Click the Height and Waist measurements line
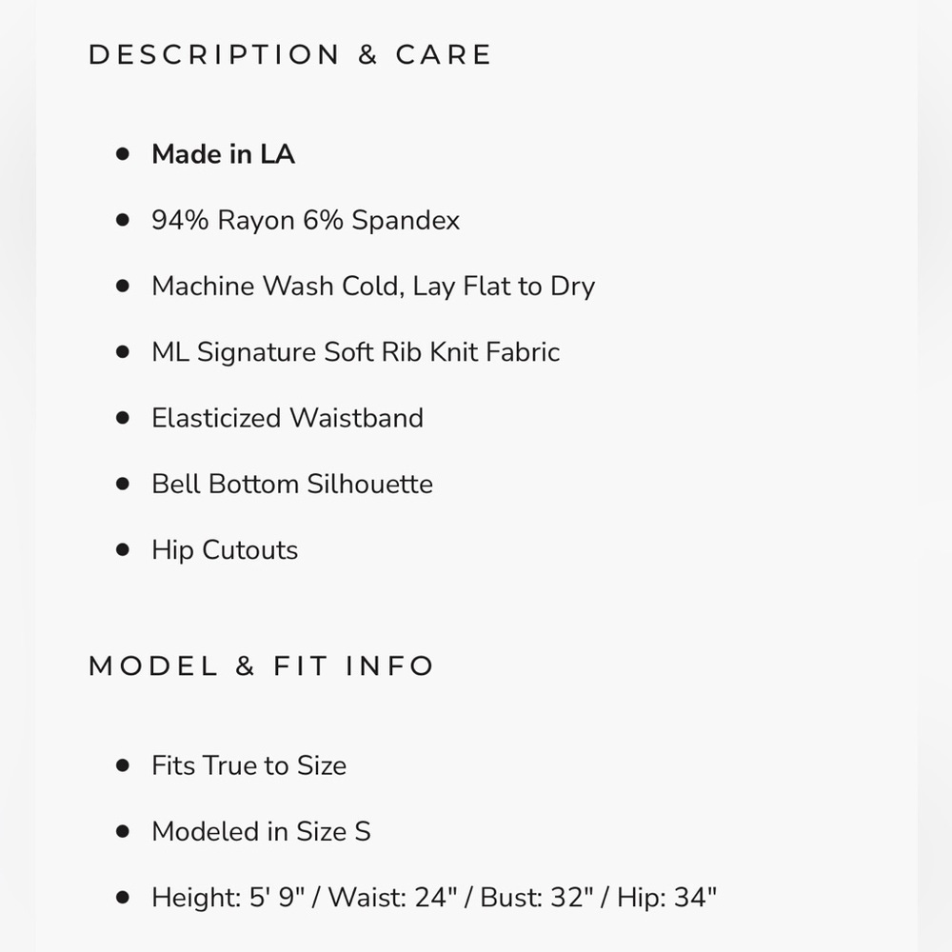Viewport: 952px width, 952px height. 434,898
